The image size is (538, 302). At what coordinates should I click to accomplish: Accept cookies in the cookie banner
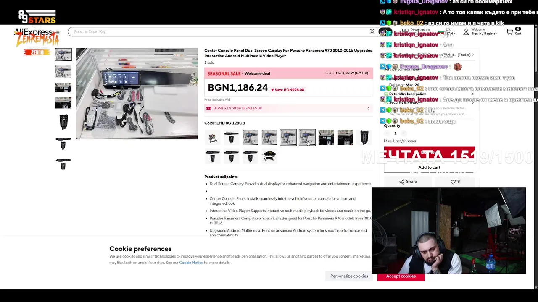tap(401, 276)
